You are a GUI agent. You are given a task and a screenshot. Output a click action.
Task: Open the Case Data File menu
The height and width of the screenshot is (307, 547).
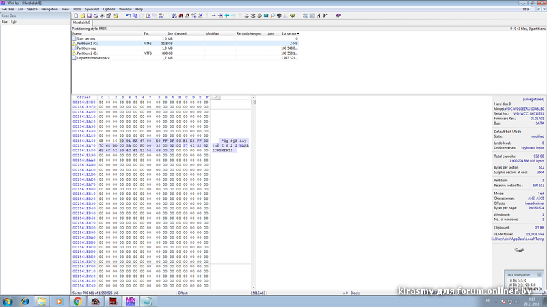pyautogui.click(x=4, y=22)
